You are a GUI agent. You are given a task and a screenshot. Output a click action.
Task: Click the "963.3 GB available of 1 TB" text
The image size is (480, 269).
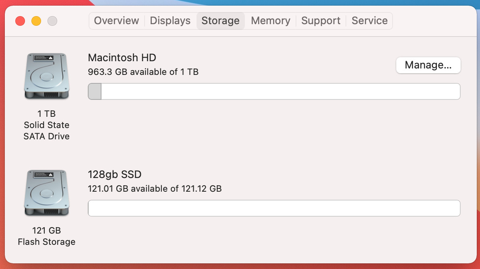click(143, 72)
